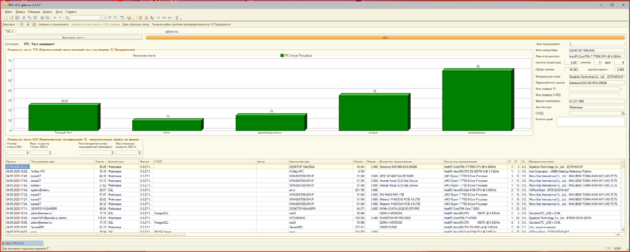The height and width of the screenshot is (252, 630).
Task: Click the green TPC-A-local Throughput legend swatch
Action: pos(281,54)
